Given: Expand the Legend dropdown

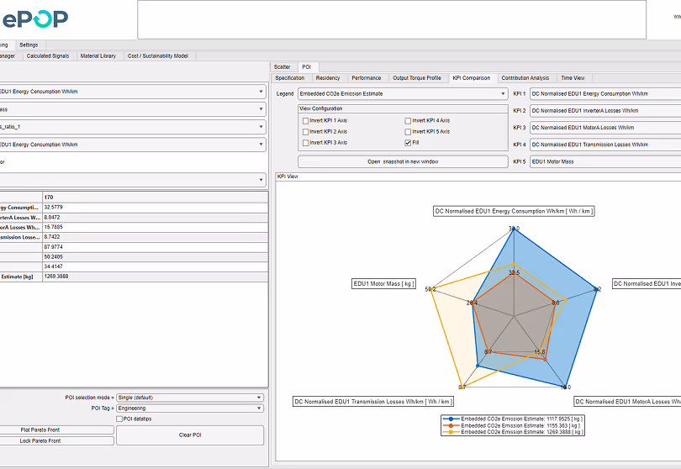Looking at the screenshot, I should tap(403, 93).
